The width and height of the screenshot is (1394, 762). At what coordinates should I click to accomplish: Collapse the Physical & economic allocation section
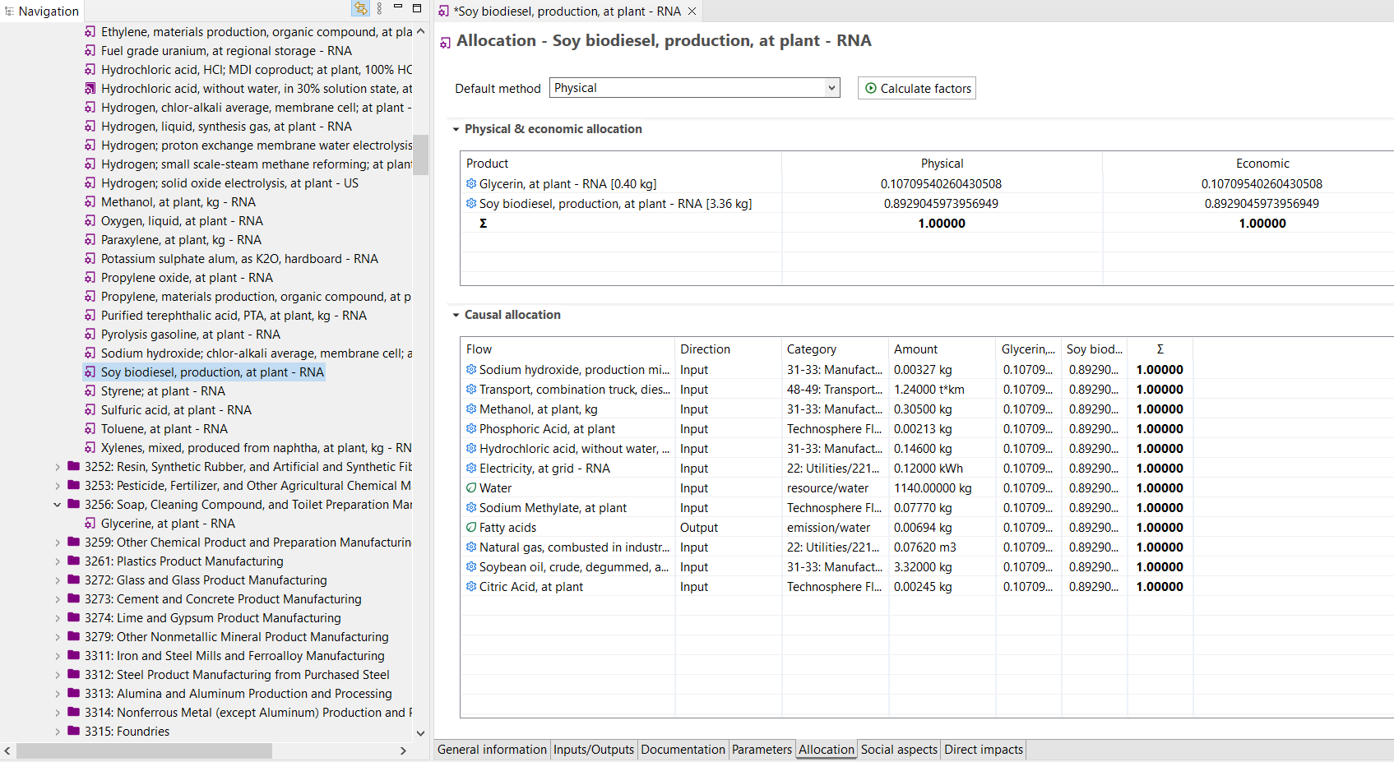pyautogui.click(x=456, y=129)
